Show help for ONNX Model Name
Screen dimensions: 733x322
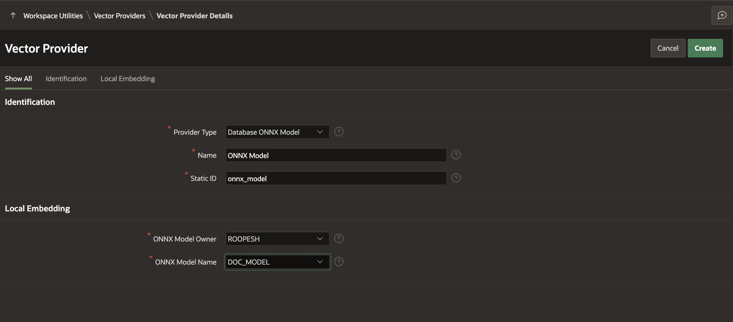click(x=339, y=262)
